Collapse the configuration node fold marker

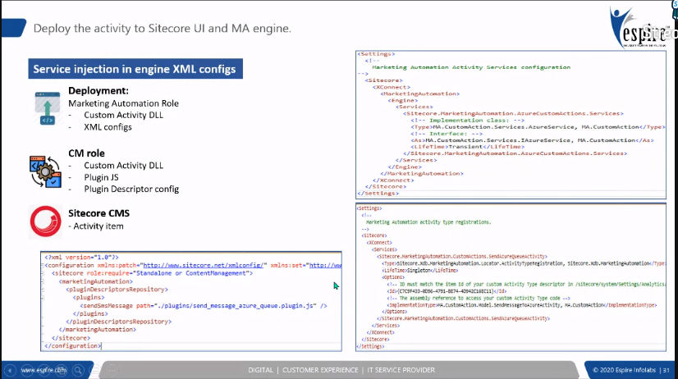pyautogui.click(x=43, y=265)
